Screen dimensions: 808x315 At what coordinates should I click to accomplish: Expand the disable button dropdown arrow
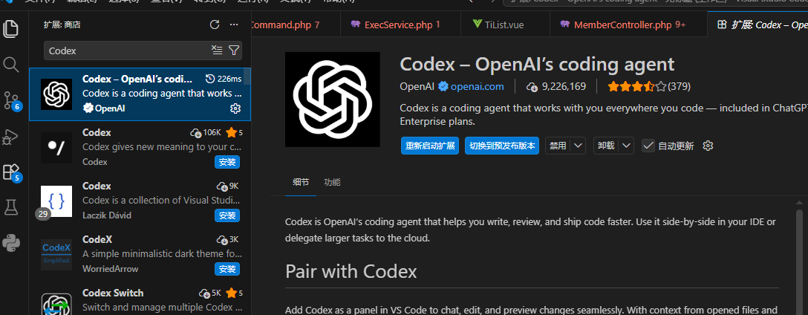click(579, 146)
